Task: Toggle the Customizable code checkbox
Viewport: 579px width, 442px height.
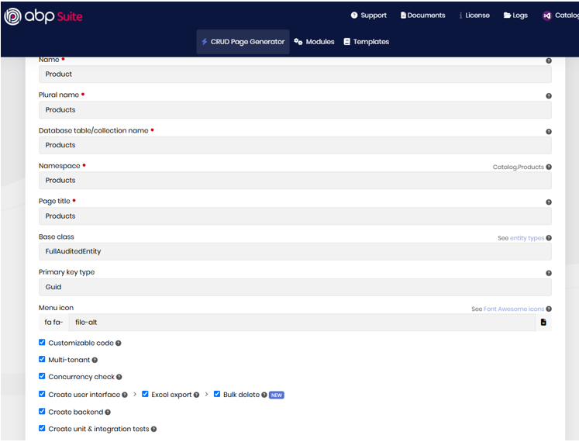Action: pos(42,342)
